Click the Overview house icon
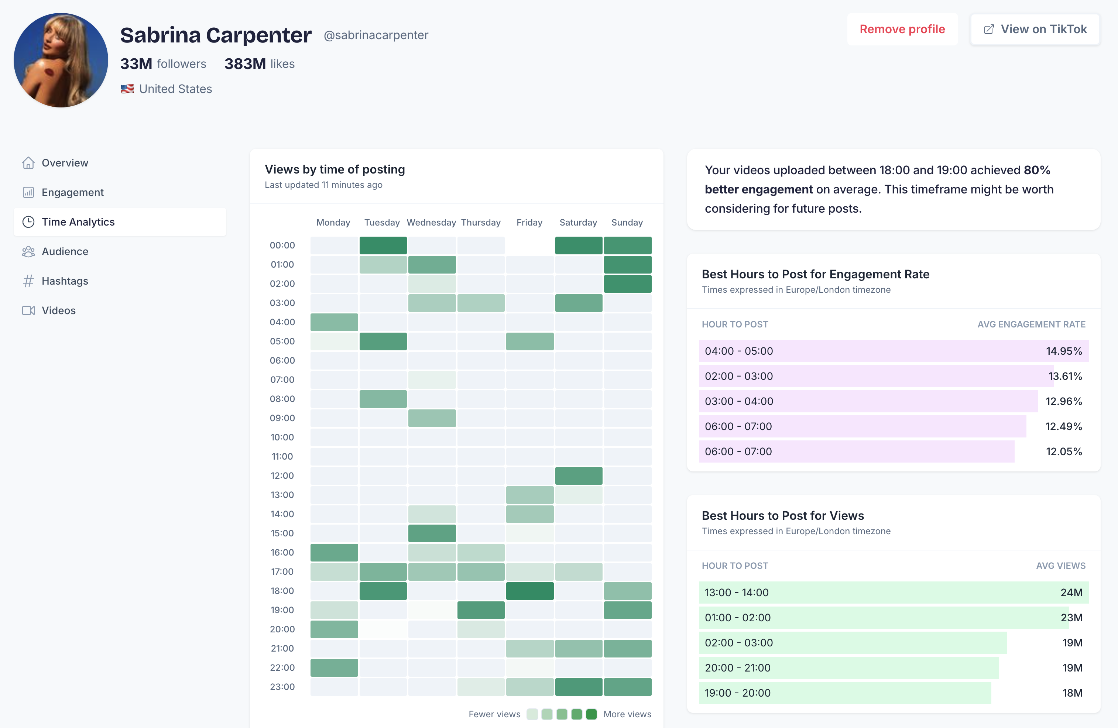Image resolution: width=1118 pixels, height=728 pixels. (28, 162)
